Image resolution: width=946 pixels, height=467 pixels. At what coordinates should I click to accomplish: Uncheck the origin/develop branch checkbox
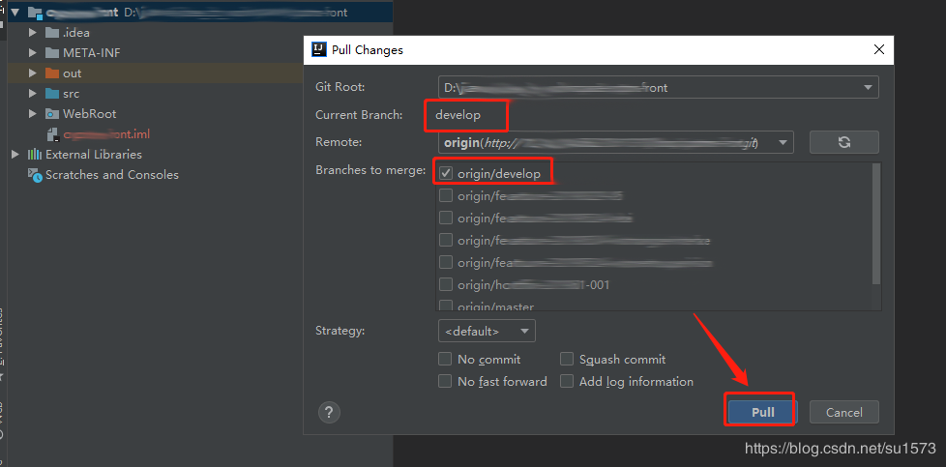(446, 173)
